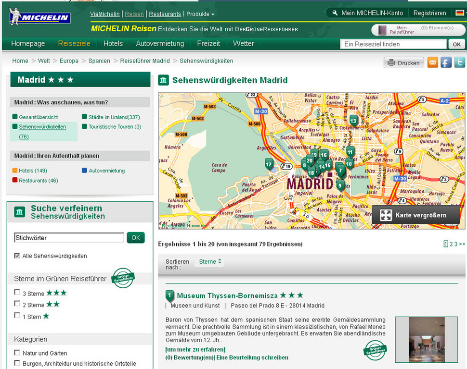Image resolution: width=467 pixels, height=369 pixels.
Task: Click the museum icon in Suche verfeinern
Action: tap(20, 212)
